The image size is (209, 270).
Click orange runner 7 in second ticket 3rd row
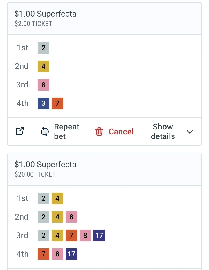[x=71, y=236]
